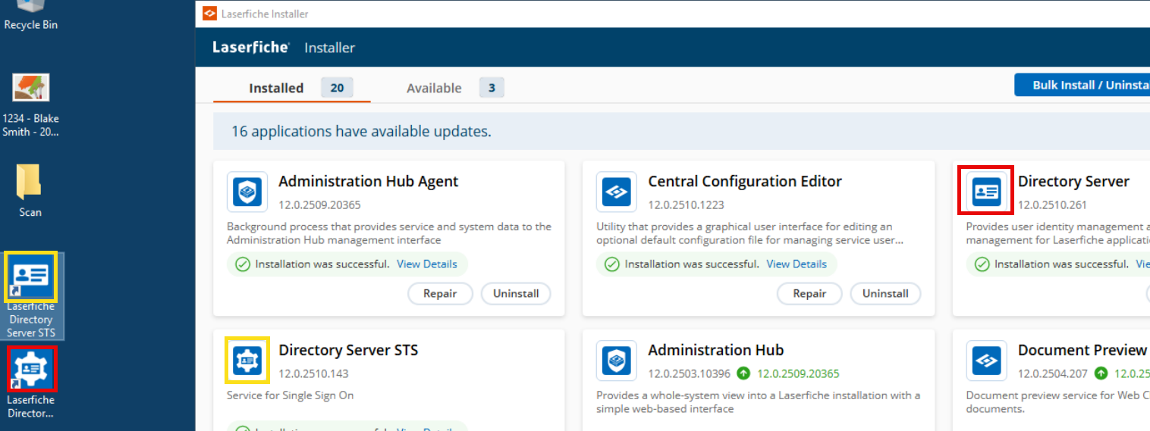The width and height of the screenshot is (1150, 431).
Task: Repair Central Configuration Editor
Action: coord(809,294)
